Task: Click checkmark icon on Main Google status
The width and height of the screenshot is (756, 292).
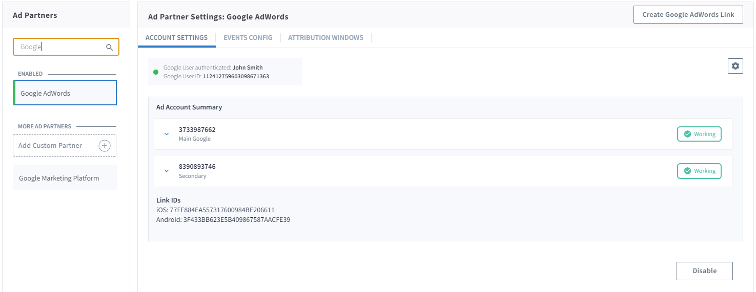Action: pos(687,134)
